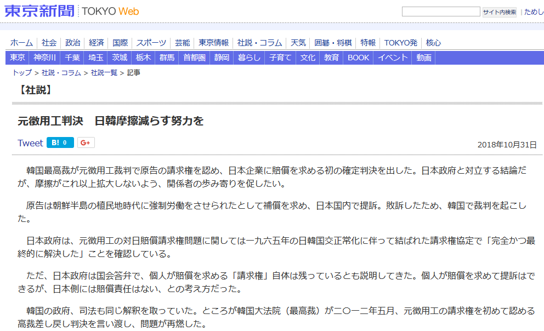Share article via G+ icon
This screenshot has height=331, width=544.
(x=86, y=143)
